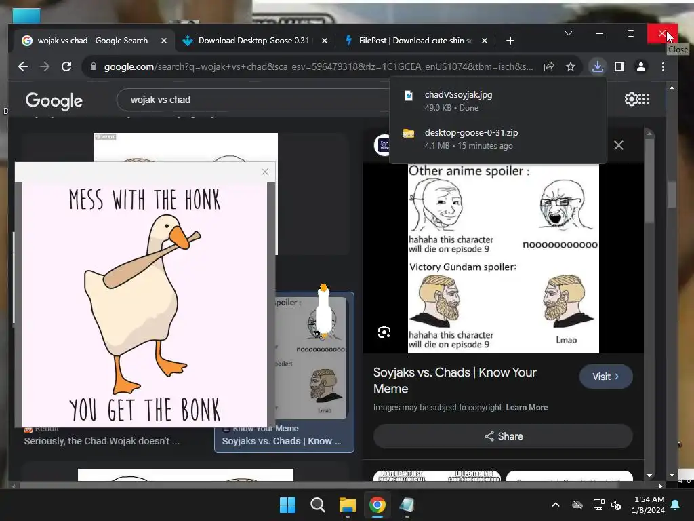Open the Chrome side panel
Image resolution: width=694 pixels, height=521 pixels.
(x=619, y=66)
